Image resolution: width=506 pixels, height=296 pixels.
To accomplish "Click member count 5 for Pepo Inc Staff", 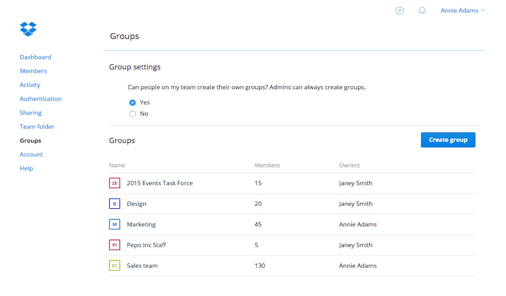I will pyautogui.click(x=256, y=245).
